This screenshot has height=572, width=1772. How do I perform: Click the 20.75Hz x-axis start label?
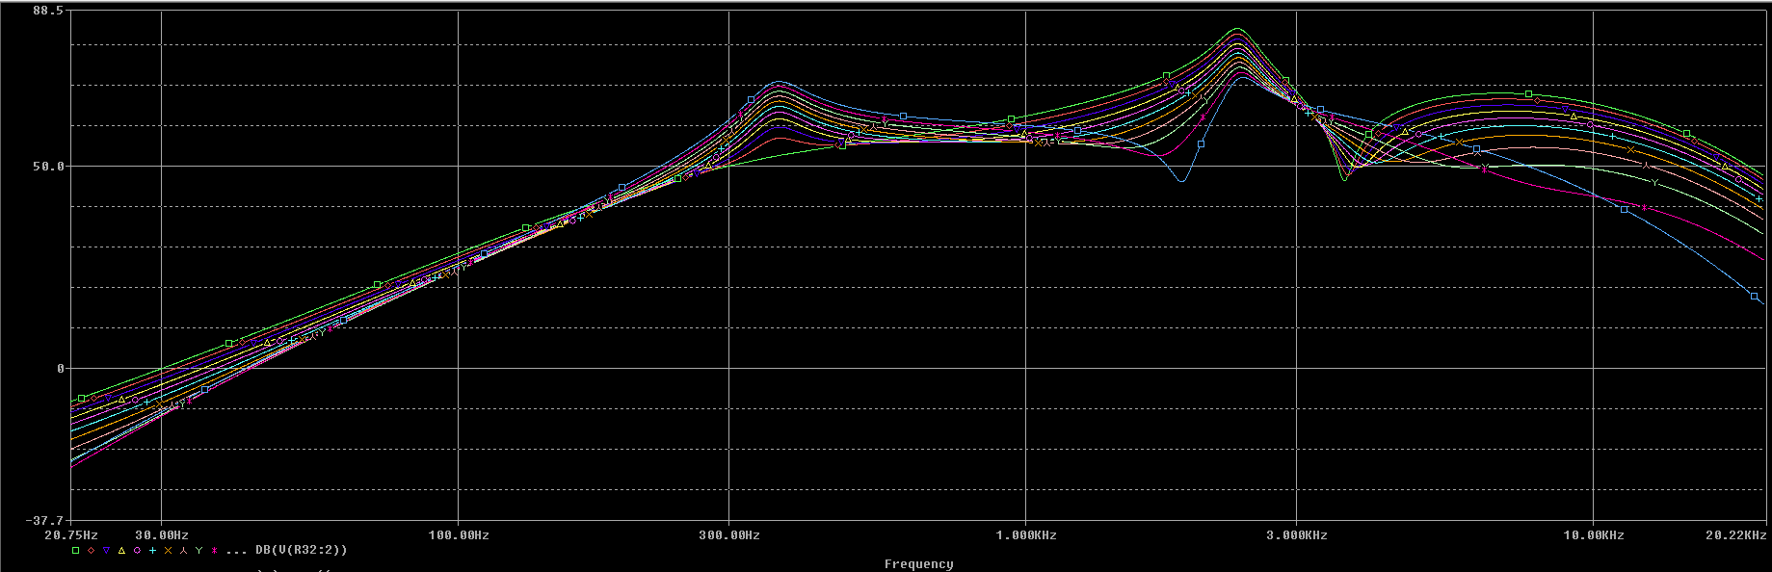[71, 535]
